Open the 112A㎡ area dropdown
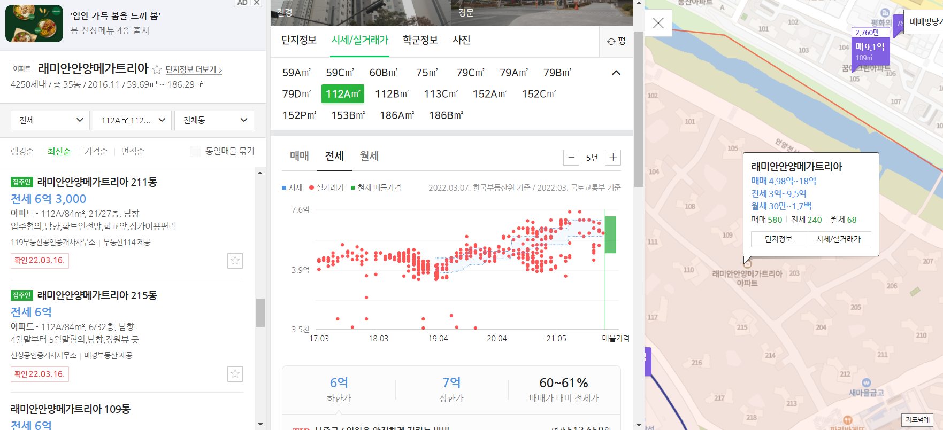The image size is (943, 430). [x=132, y=120]
